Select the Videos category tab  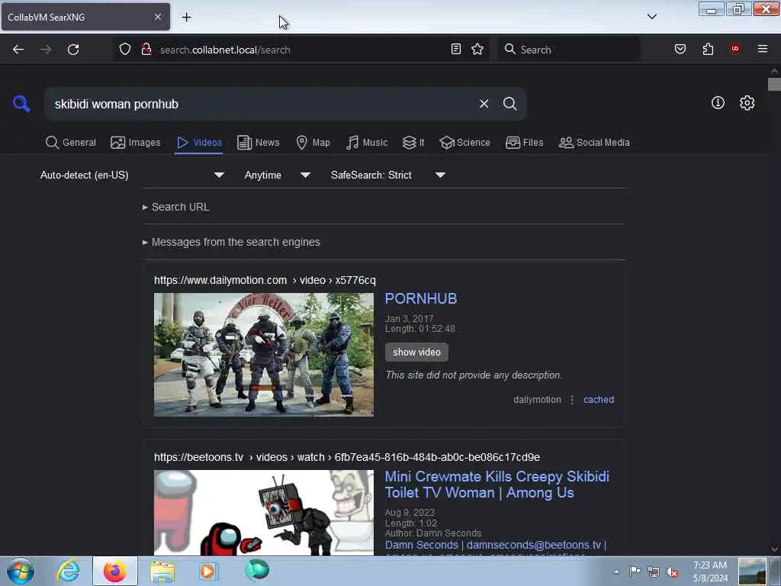pos(199,143)
